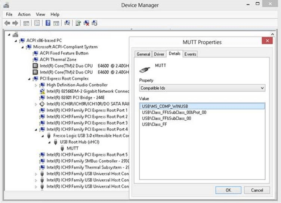The image size is (281, 203).
Task: Collapse Microsoft ACPI-Compliant System node
Action: [x=22, y=47]
